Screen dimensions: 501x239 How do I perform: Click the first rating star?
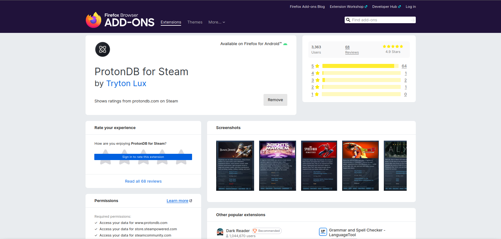pos(106,157)
